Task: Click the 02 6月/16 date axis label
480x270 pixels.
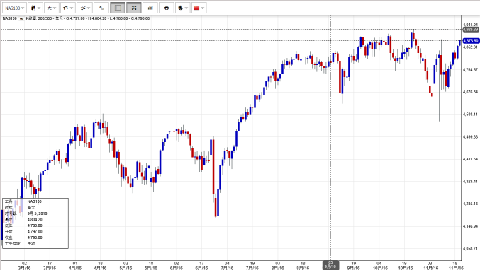Action: (x=176, y=266)
